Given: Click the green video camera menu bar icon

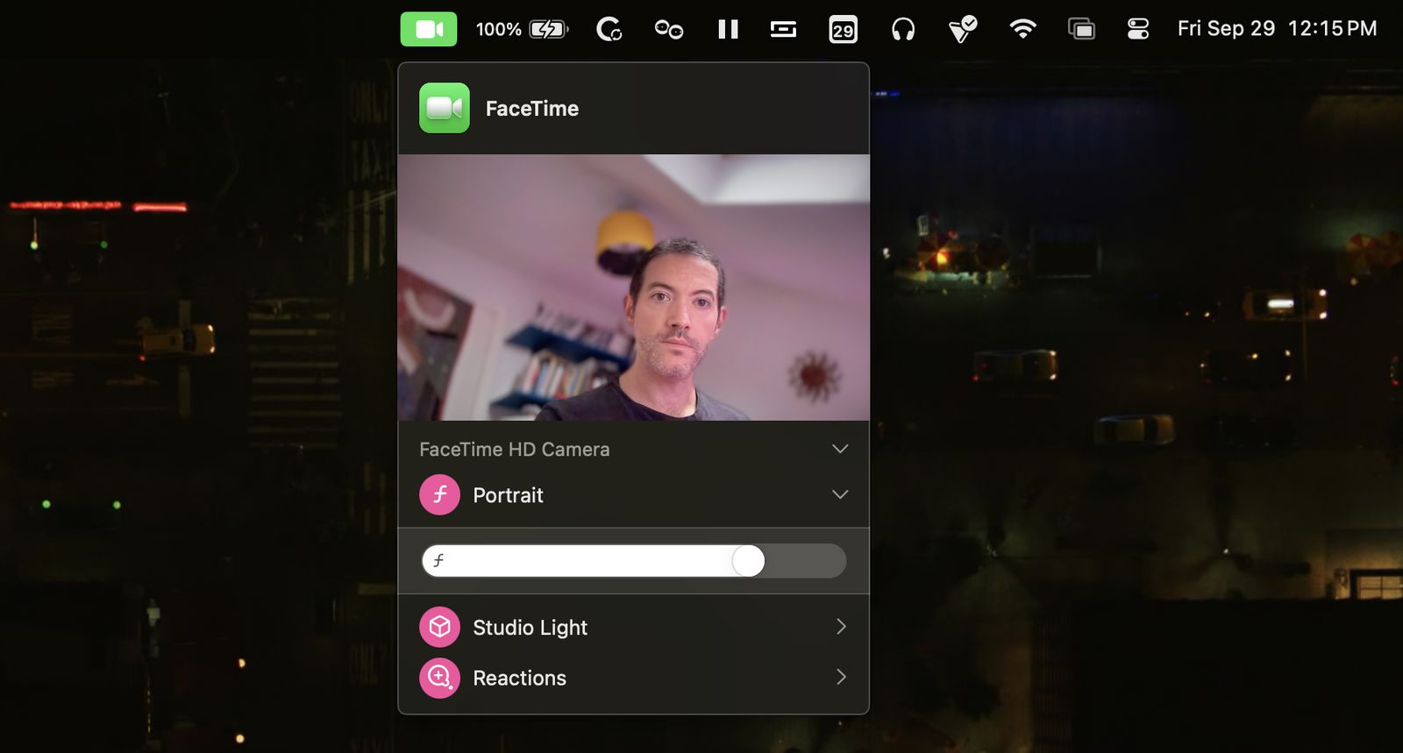Looking at the screenshot, I should point(429,29).
